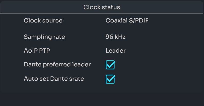Select the Clock status panel title

point(102,7)
